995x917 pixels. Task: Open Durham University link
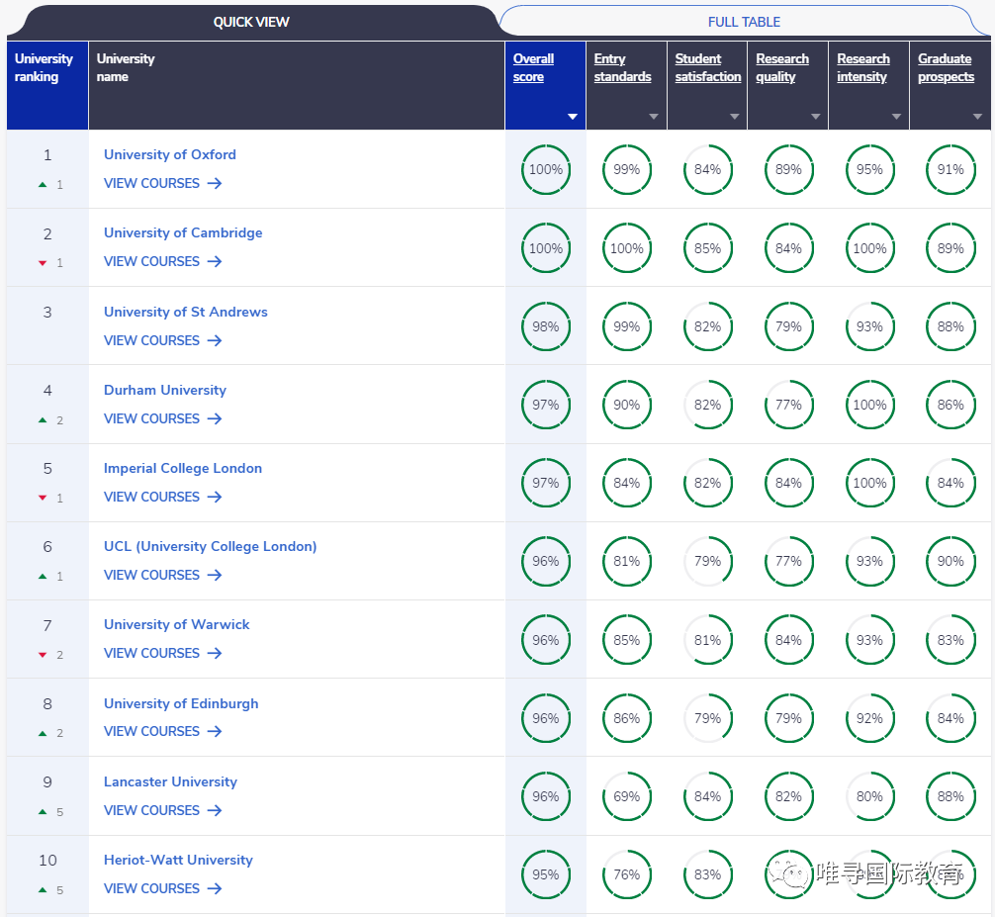pos(165,391)
